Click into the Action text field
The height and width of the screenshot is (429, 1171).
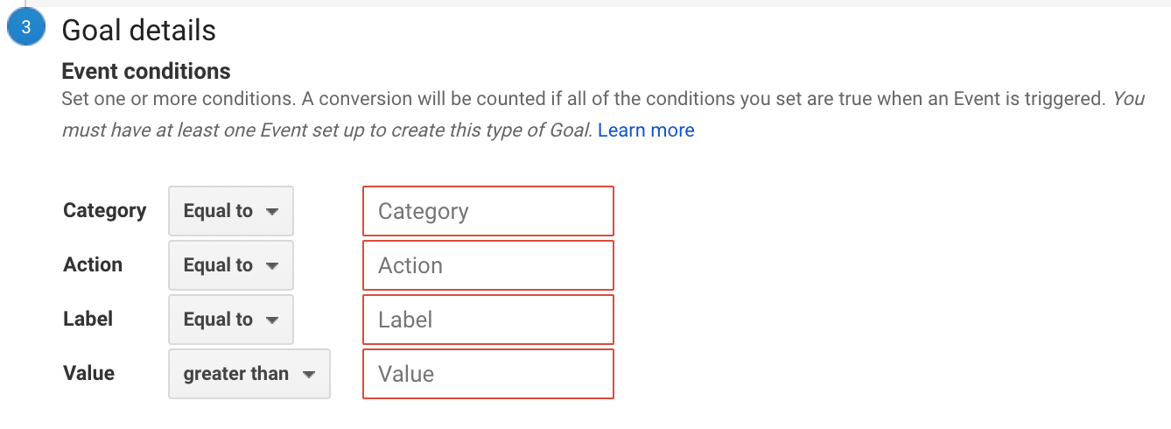click(488, 265)
